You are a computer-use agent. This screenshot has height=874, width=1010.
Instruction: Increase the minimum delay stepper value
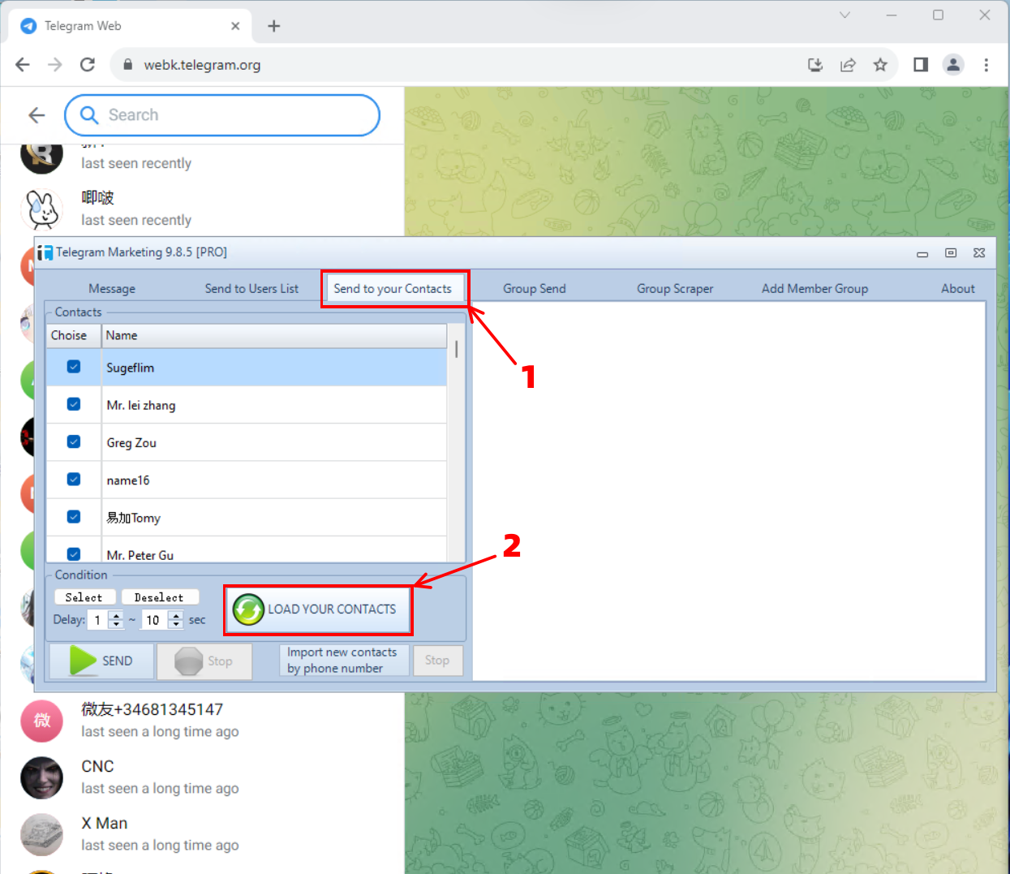point(116,616)
